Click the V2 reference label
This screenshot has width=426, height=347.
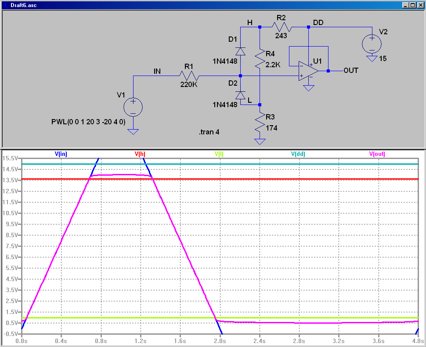click(383, 32)
